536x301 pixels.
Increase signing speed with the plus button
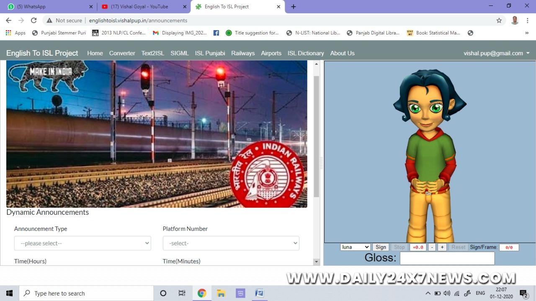(442, 247)
